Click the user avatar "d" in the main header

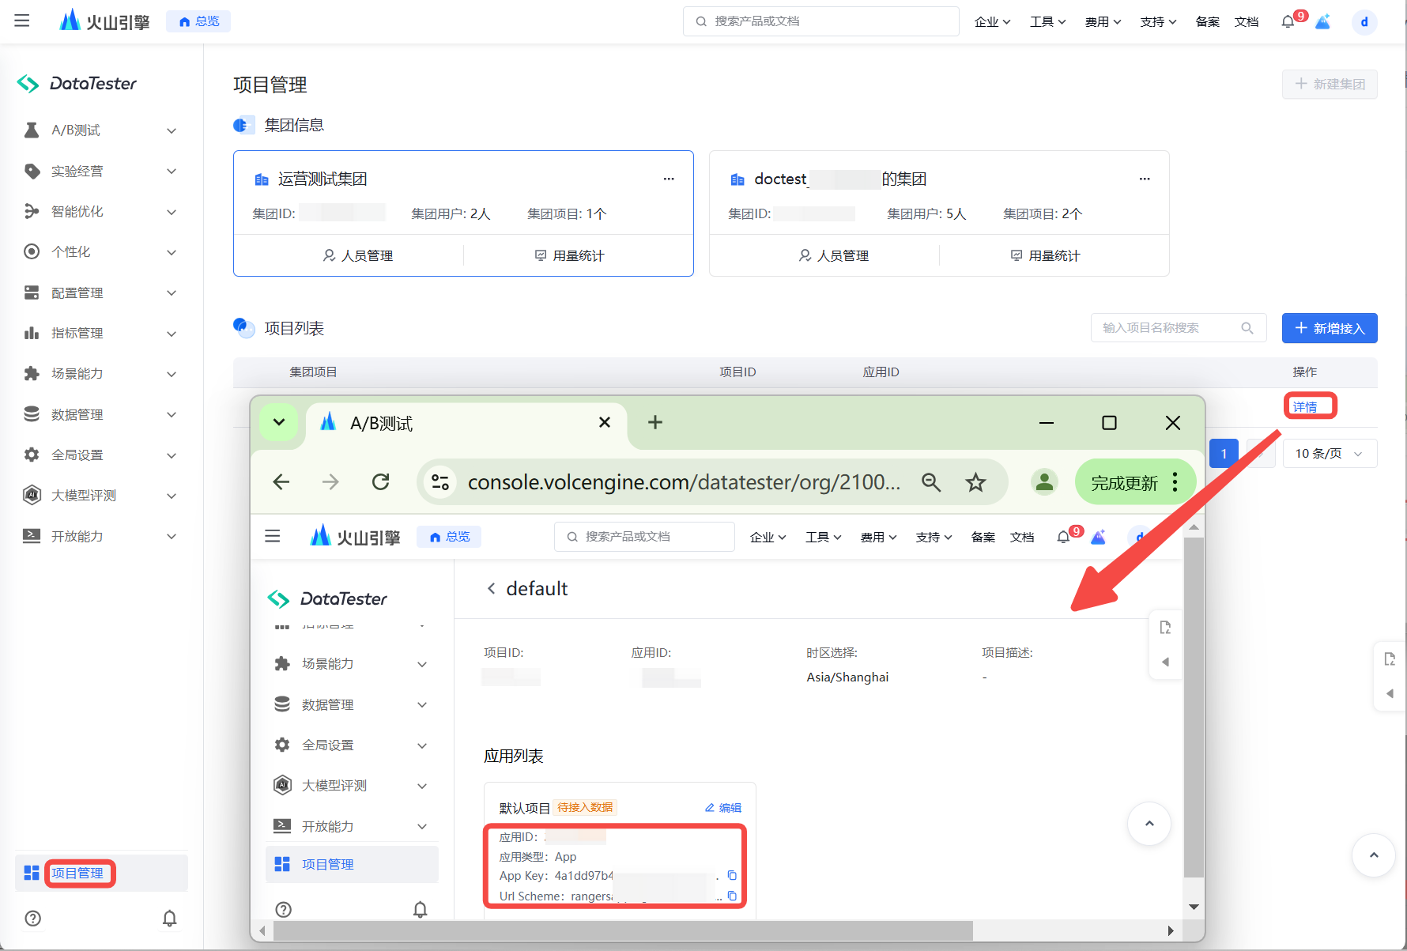[1364, 22]
